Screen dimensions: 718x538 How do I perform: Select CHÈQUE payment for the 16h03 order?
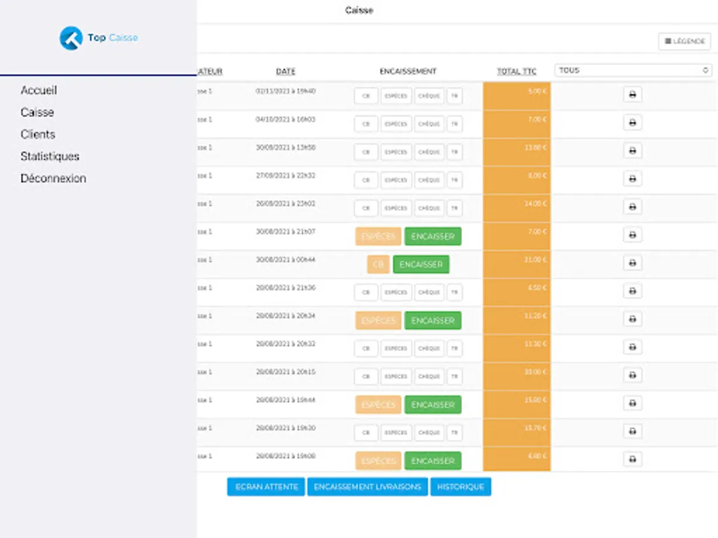(x=429, y=124)
